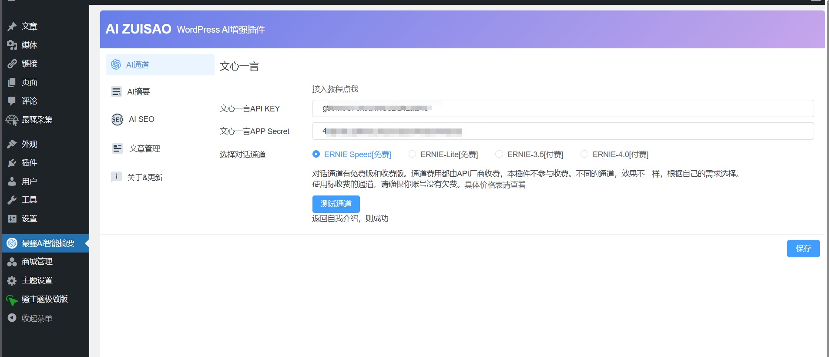Image resolution: width=829 pixels, height=357 pixels.
Task: Click the 文心一言APP Secret input field
Action: tap(563, 131)
